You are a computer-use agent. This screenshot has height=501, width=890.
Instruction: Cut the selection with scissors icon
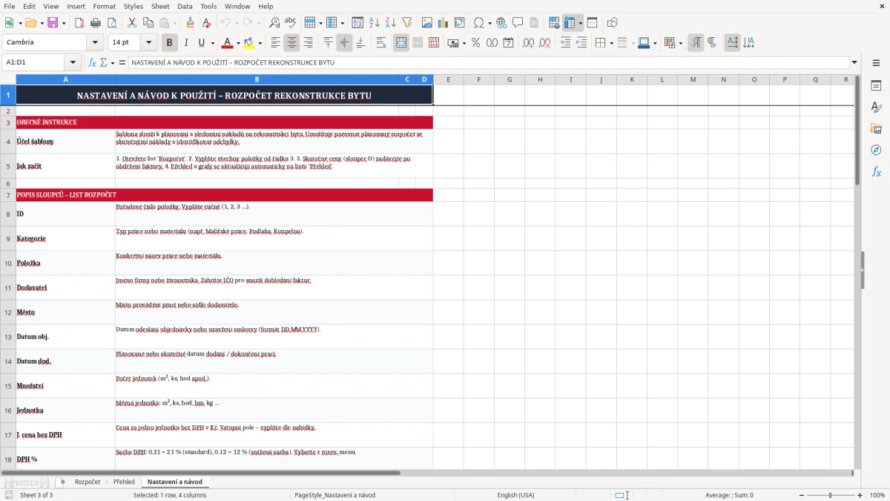click(132, 23)
